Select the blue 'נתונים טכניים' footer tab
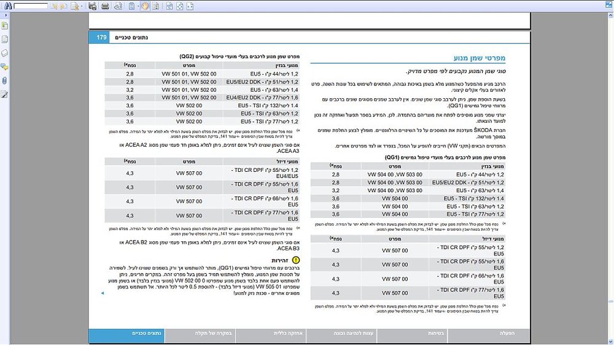The image size is (614, 345). tap(126, 336)
